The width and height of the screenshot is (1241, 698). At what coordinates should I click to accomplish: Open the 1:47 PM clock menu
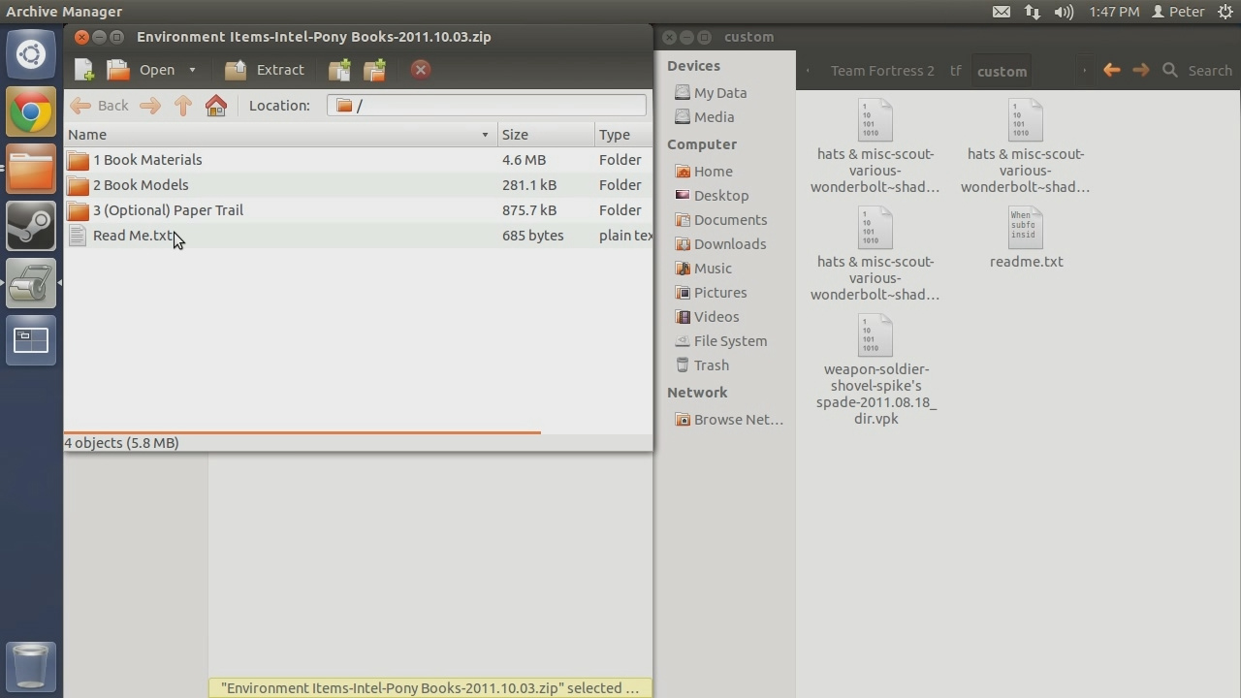tap(1114, 12)
